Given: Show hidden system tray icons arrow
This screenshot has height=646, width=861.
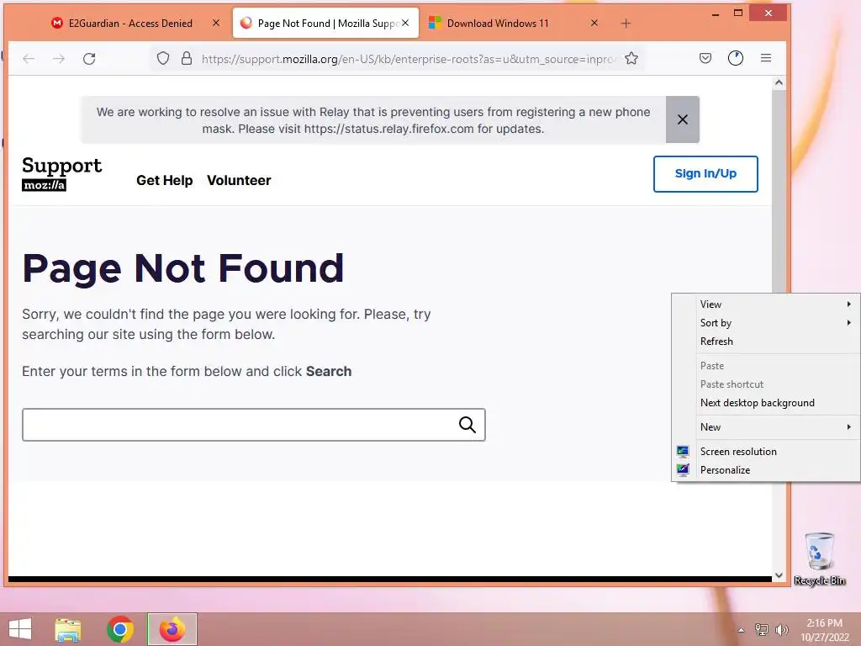Looking at the screenshot, I should (x=742, y=630).
